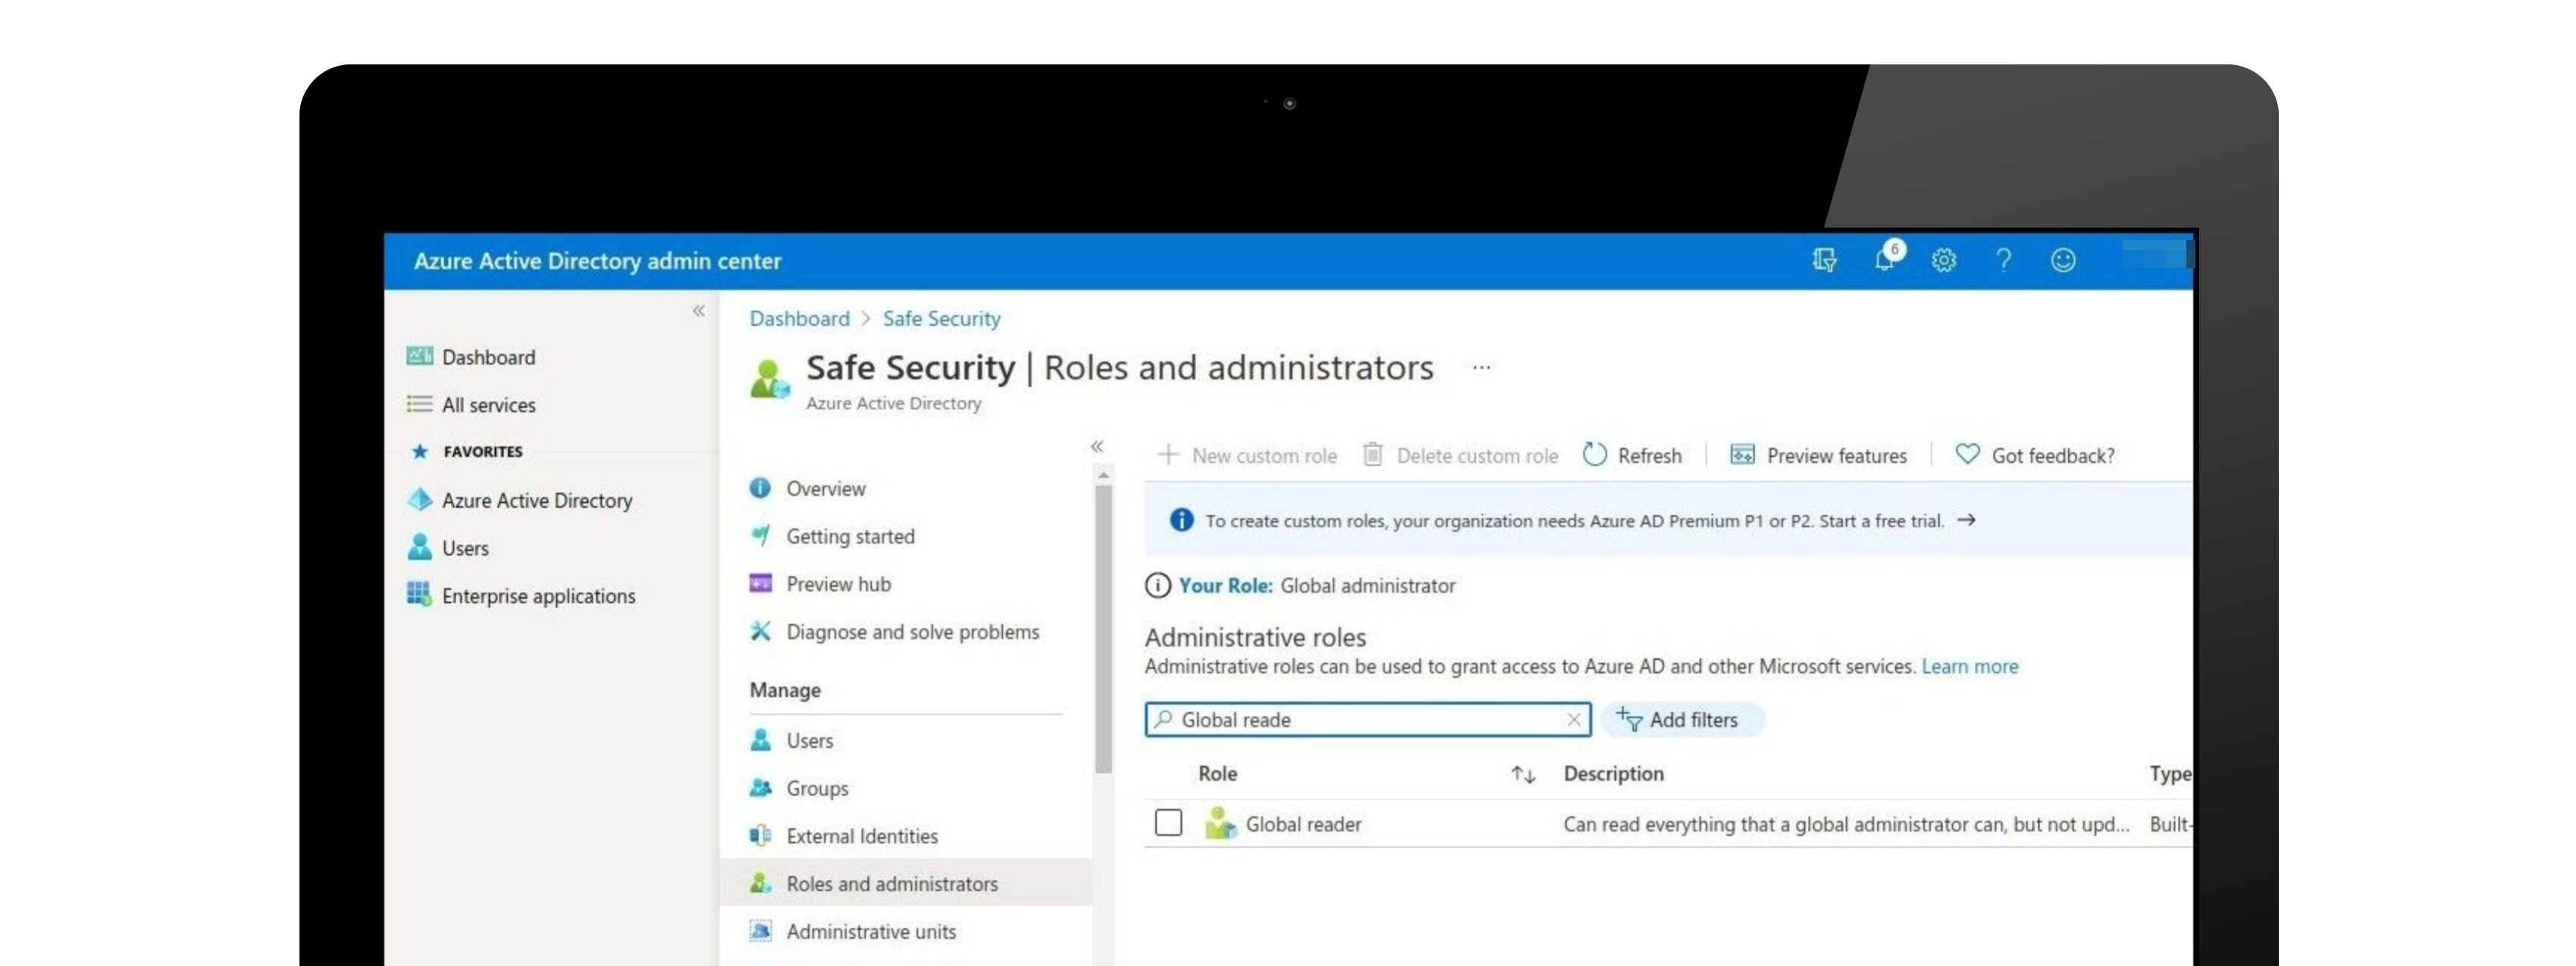Click the Refresh icon

point(1594,455)
